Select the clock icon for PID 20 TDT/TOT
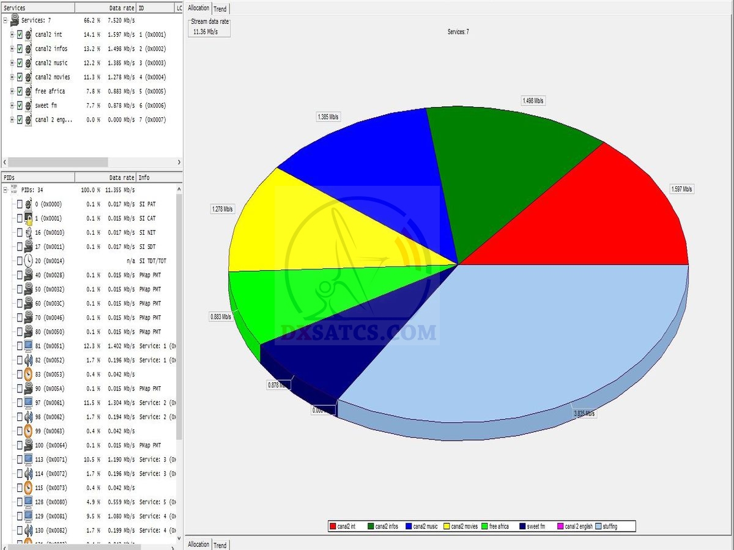 click(28, 261)
